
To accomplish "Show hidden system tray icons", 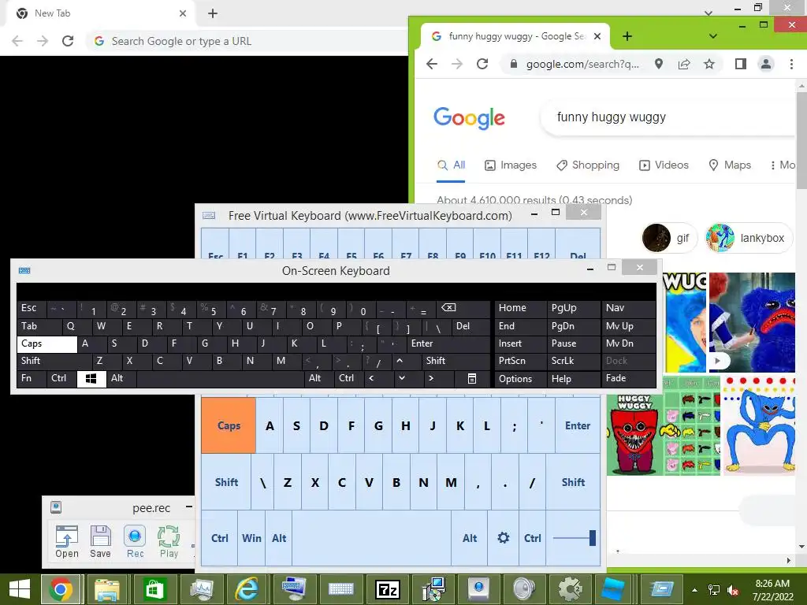I will click(695, 590).
